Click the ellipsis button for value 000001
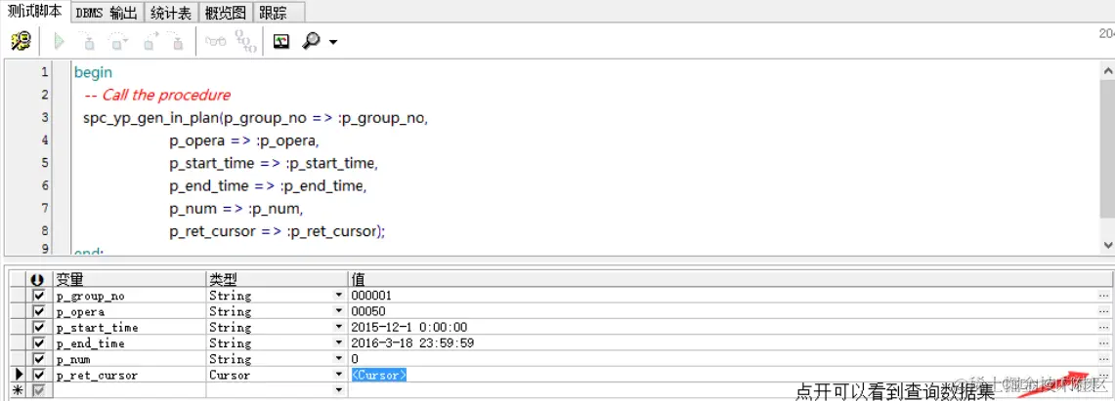This screenshot has width=1115, height=401. pos(1103,296)
